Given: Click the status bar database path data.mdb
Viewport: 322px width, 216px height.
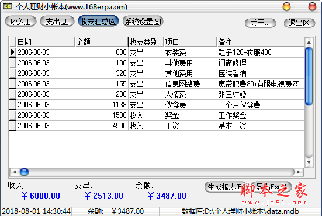Looking at the screenshot, I should [240, 211].
